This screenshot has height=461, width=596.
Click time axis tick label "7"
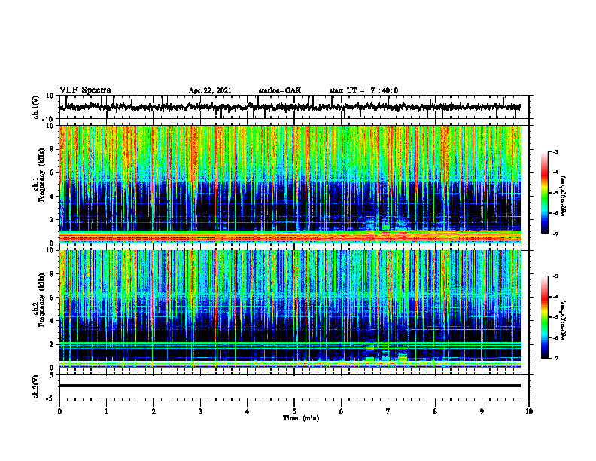pyautogui.click(x=388, y=411)
